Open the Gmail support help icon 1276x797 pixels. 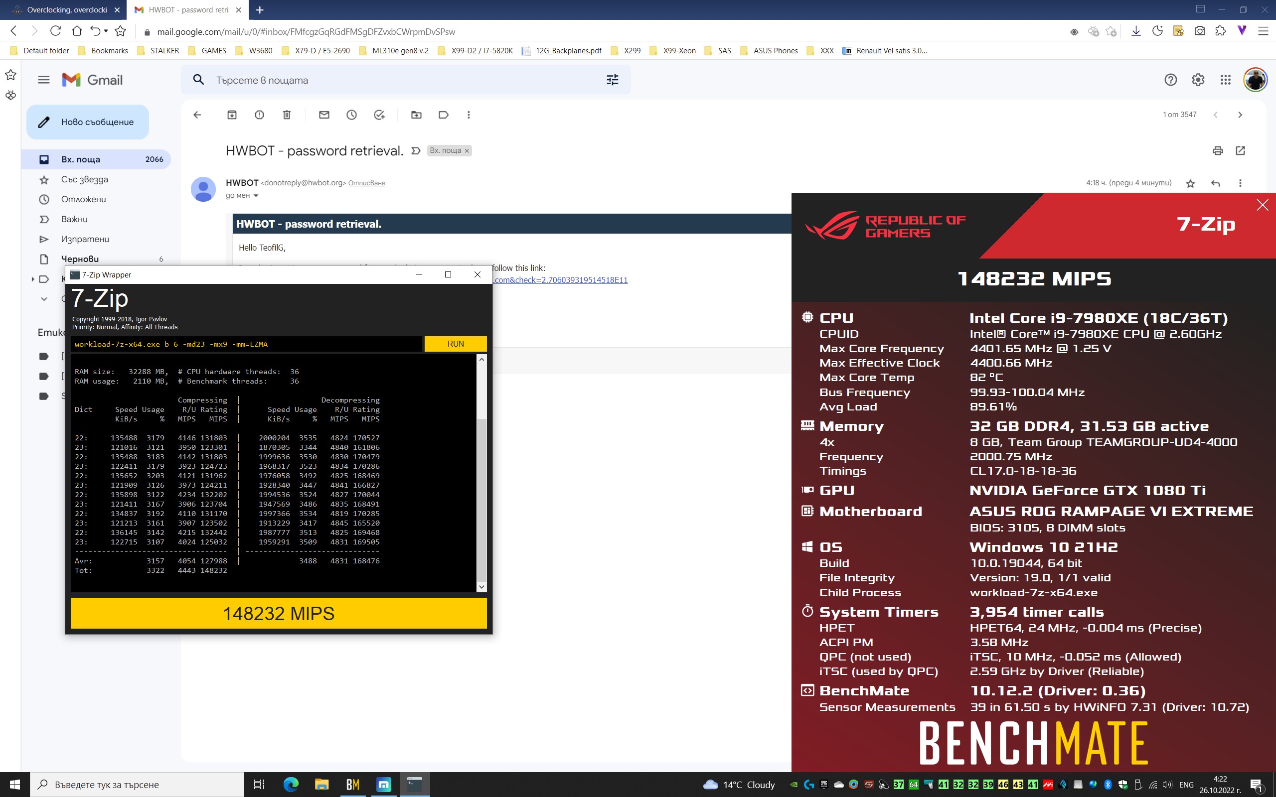pyautogui.click(x=1170, y=80)
